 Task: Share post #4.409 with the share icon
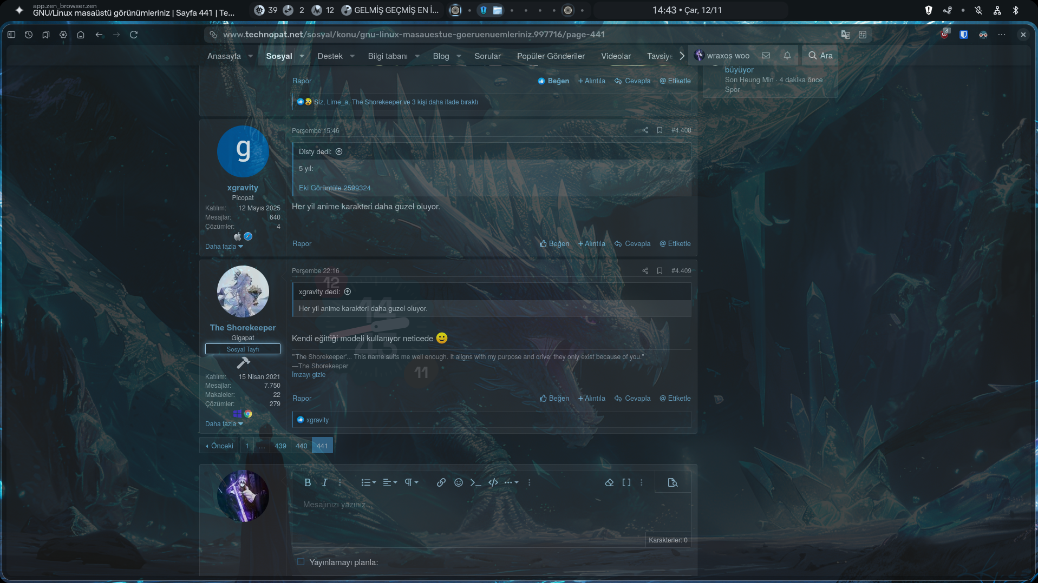click(x=645, y=271)
